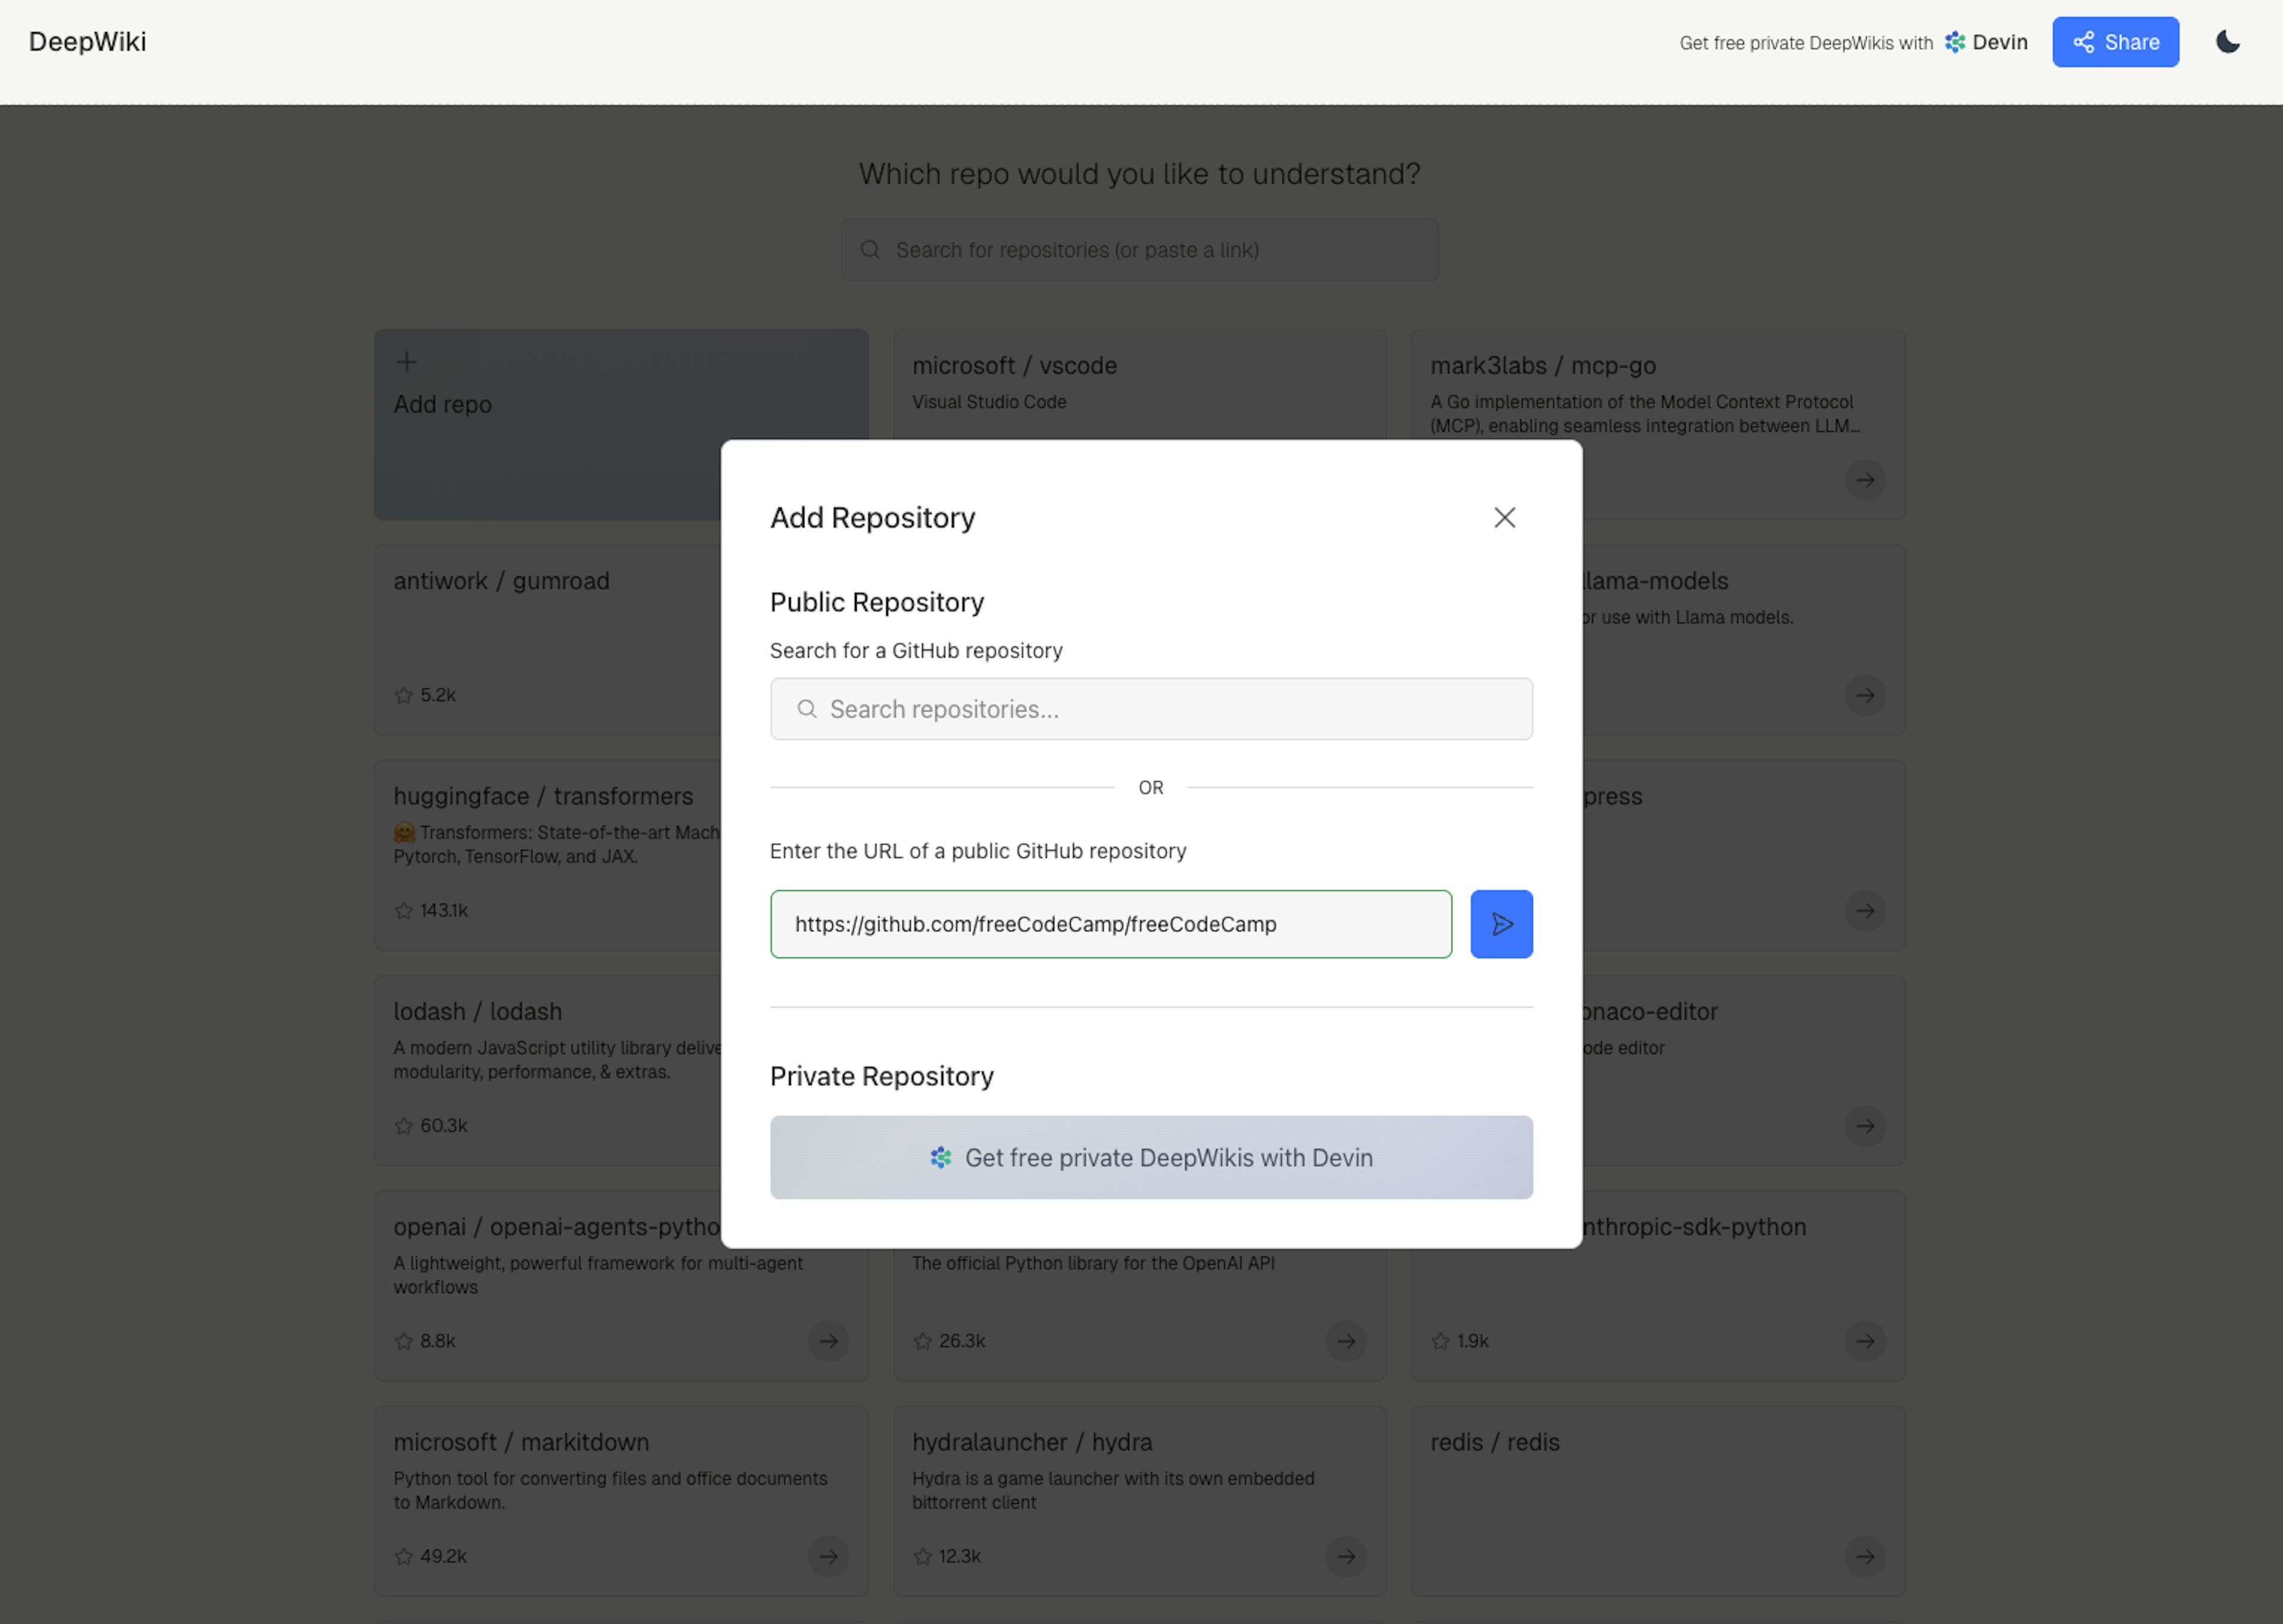
Task: Open the redis / redis title
Action: click(1495, 1442)
